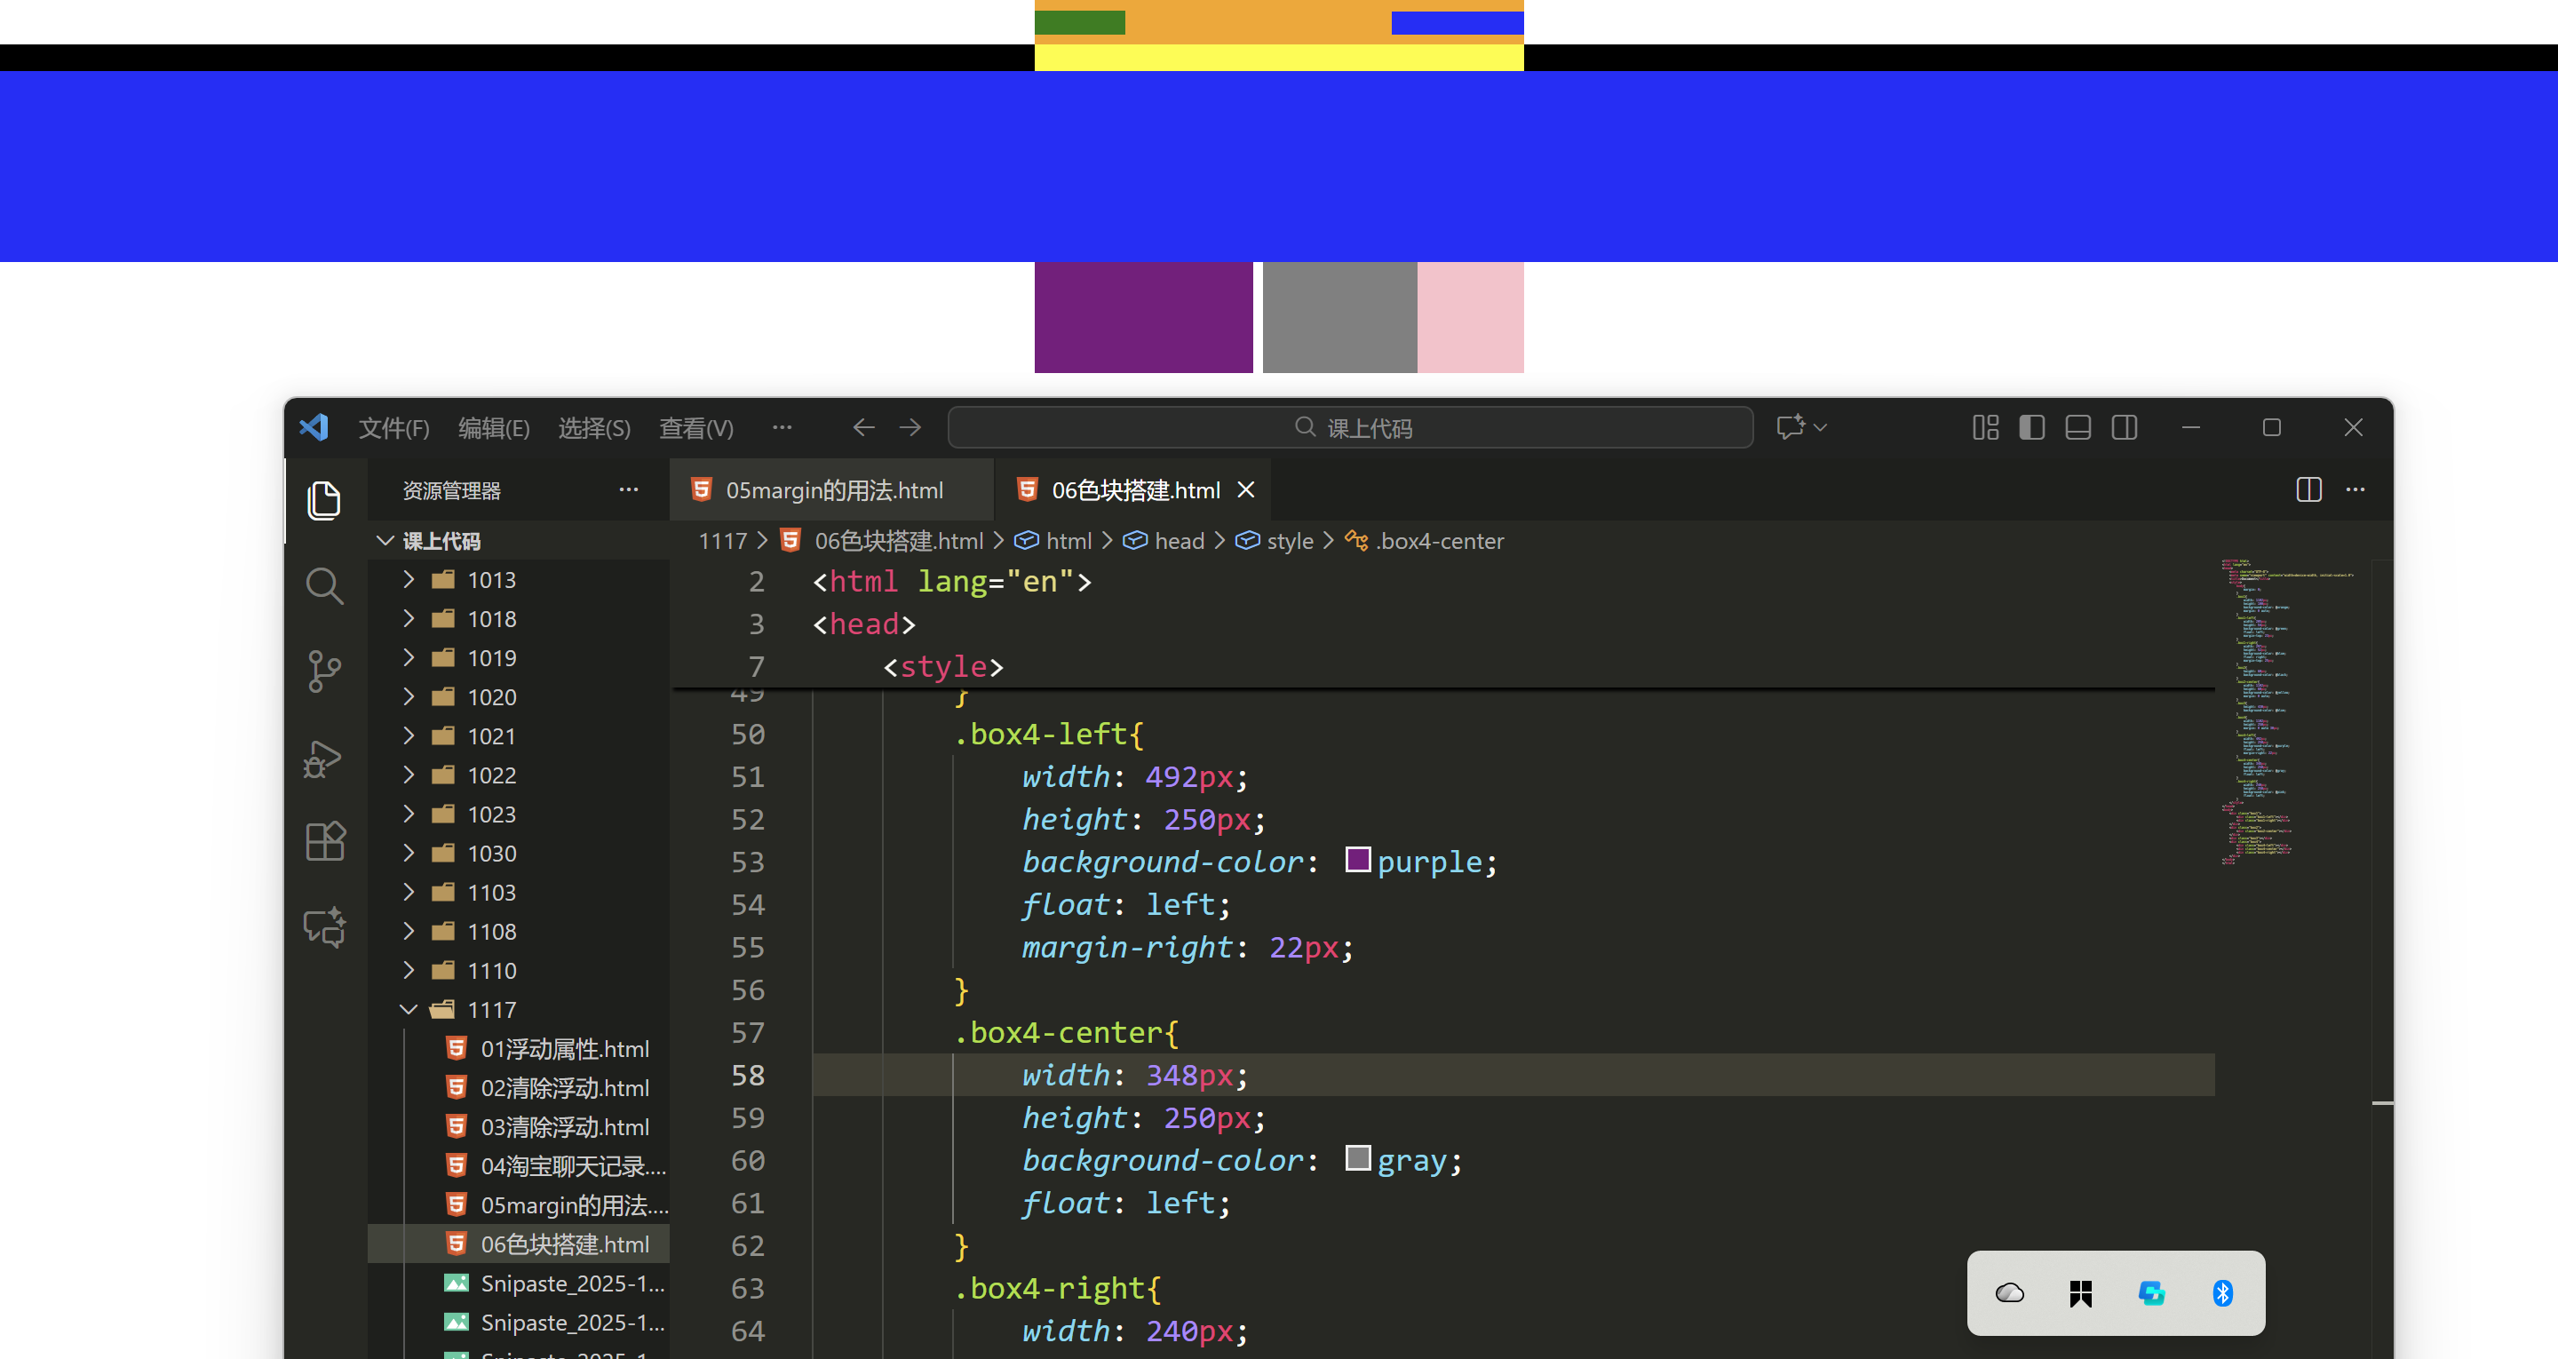Open Run and Debug view icon

[323, 759]
